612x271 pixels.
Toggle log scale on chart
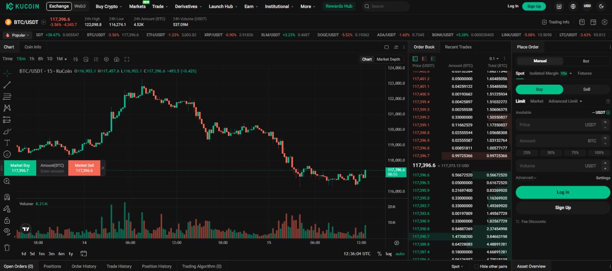pyautogui.click(x=389, y=254)
